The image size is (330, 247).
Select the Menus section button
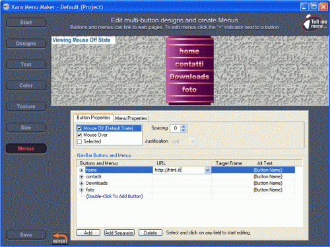[26, 149]
